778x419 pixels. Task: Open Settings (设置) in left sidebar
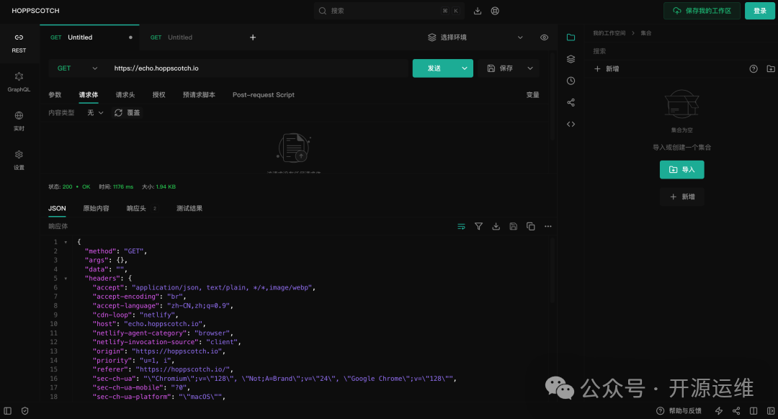coord(19,159)
